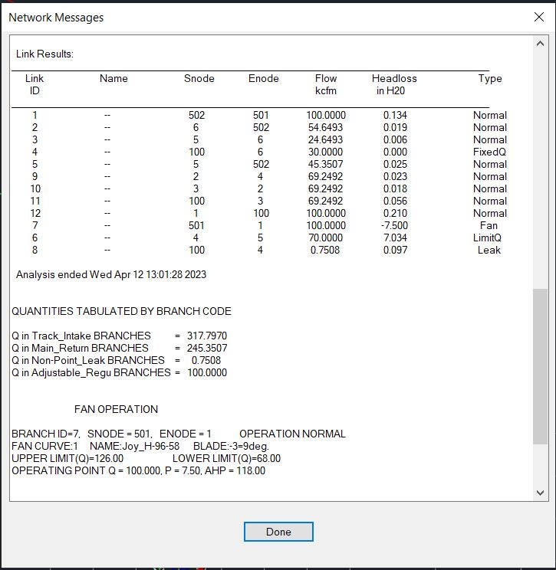Screen dimensions: 556x570
Task: Click the flow value 54.6493
Action: point(325,128)
